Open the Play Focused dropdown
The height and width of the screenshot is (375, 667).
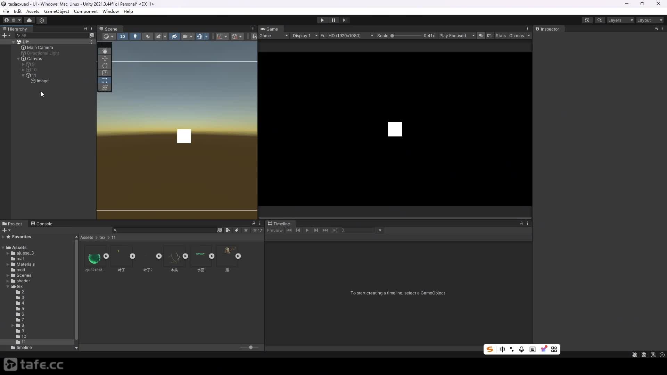[457, 35]
